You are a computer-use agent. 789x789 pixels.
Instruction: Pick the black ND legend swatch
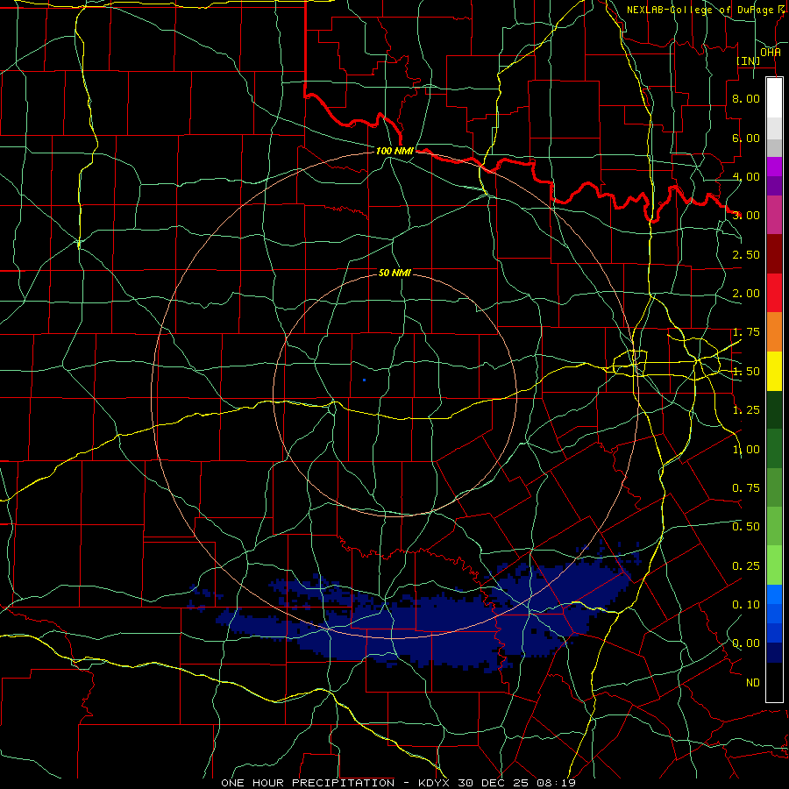[774, 682]
